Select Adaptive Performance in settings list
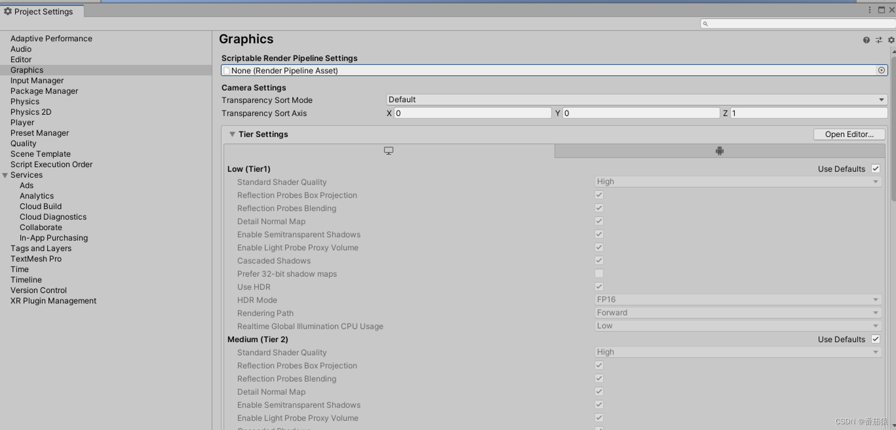Screen dimensions: 896x430 [x=51, y=38]
